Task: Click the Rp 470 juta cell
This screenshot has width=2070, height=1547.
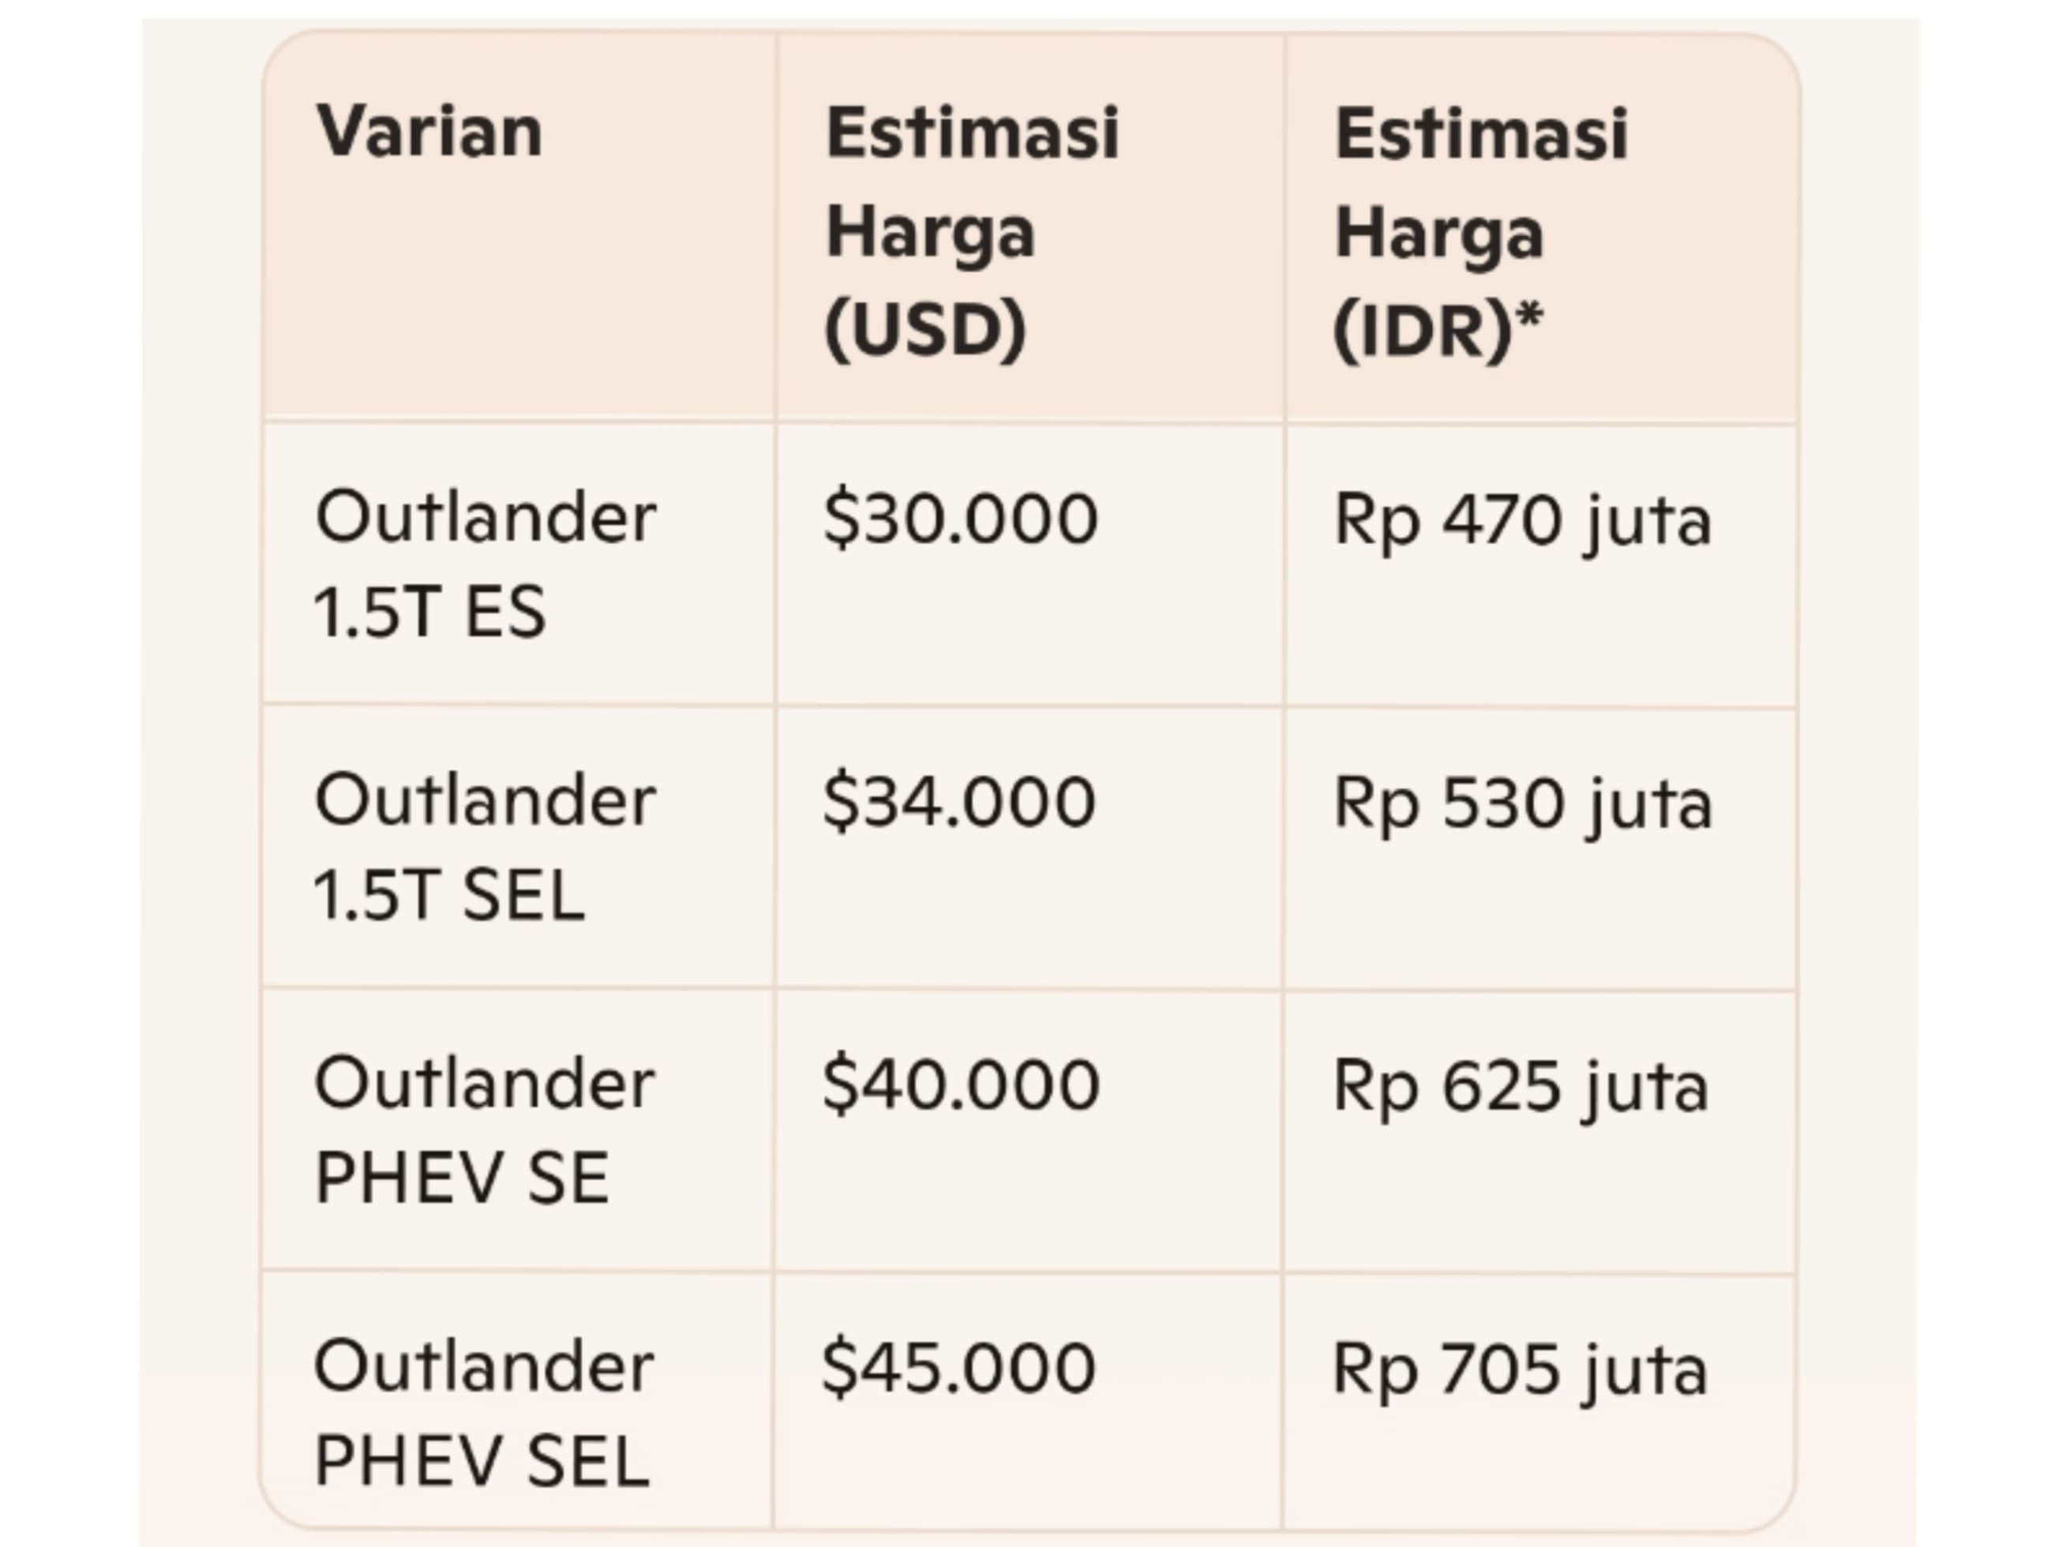Action: 1521,521
